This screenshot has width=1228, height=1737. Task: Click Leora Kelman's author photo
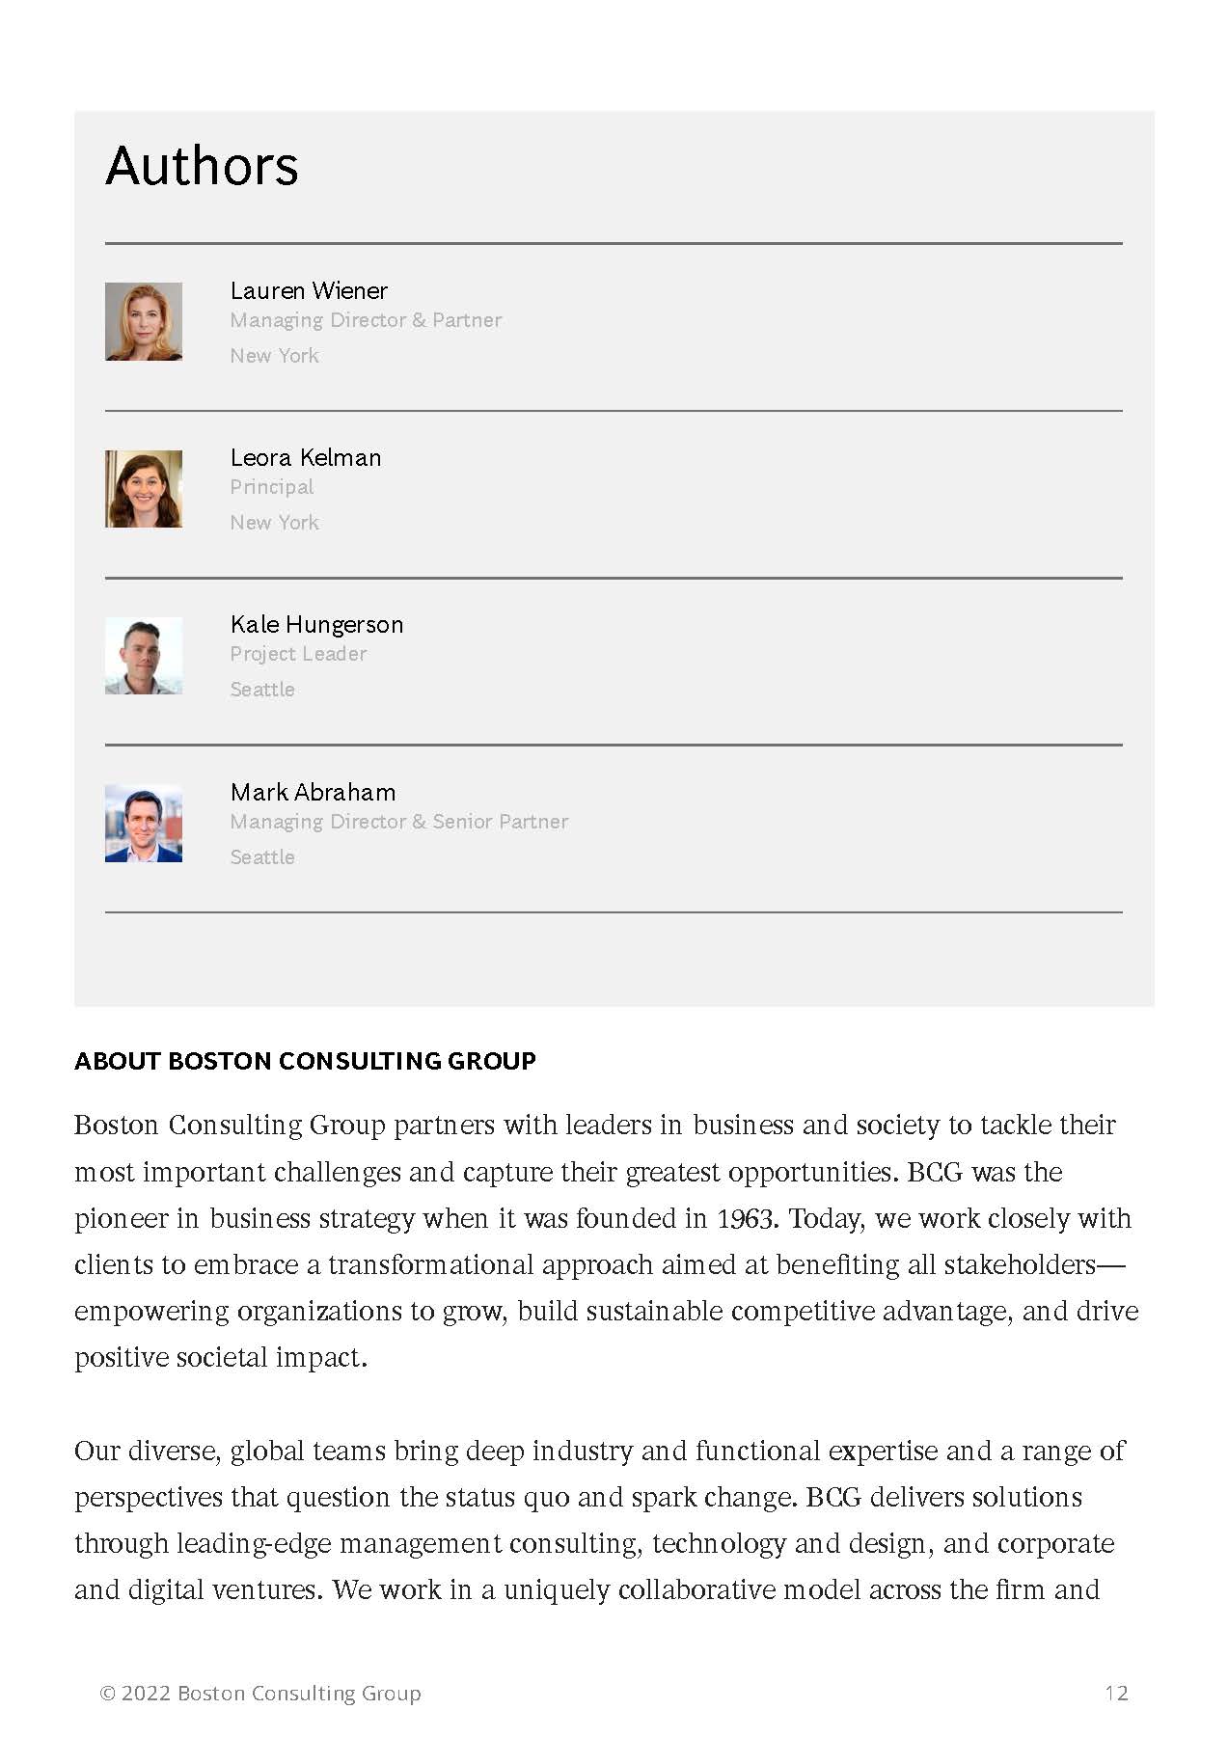(144, 489)
